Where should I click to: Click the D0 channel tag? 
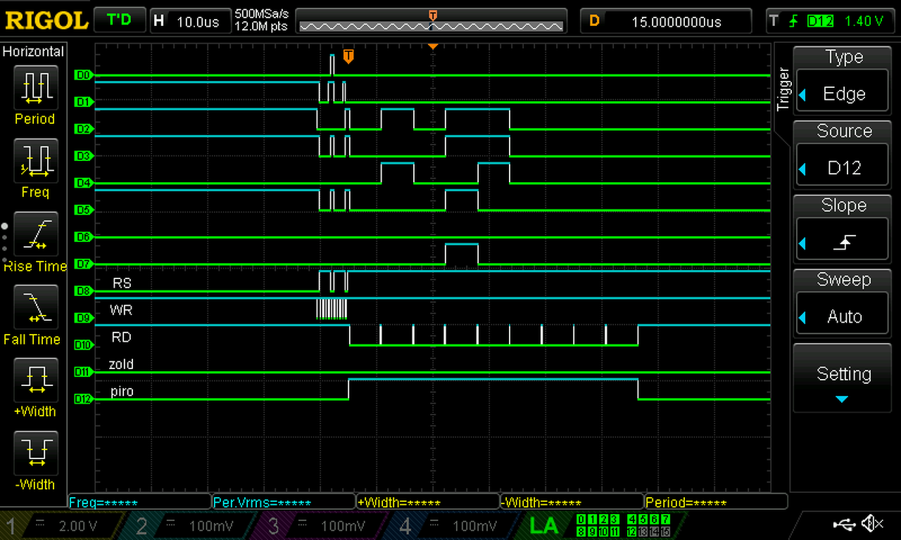(82, 75)
